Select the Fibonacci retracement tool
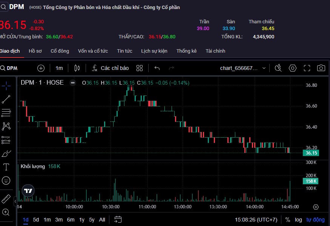 6,113
